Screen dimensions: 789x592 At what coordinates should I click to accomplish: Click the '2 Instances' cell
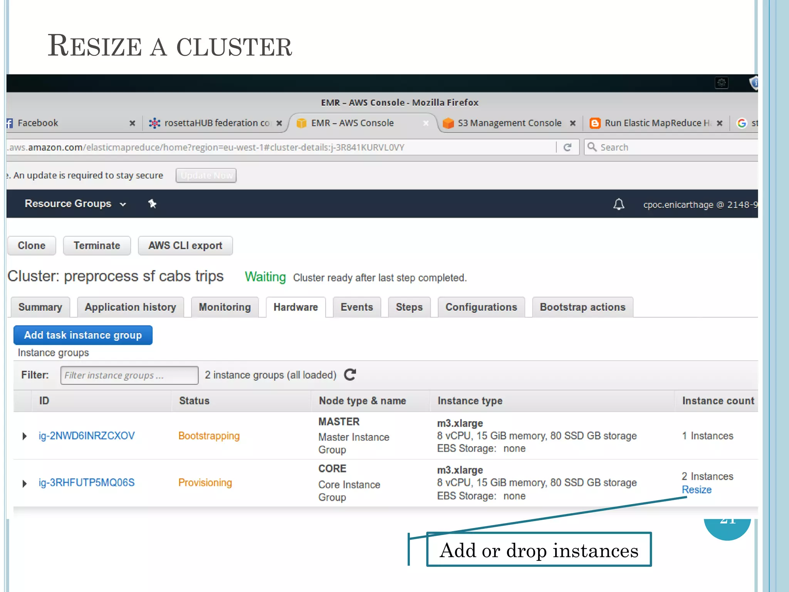click(708, 476)
